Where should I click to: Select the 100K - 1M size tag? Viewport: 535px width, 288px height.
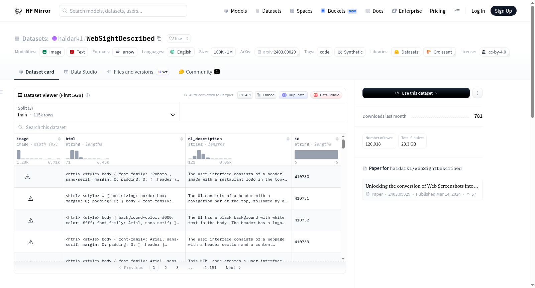tap(223, 52)
